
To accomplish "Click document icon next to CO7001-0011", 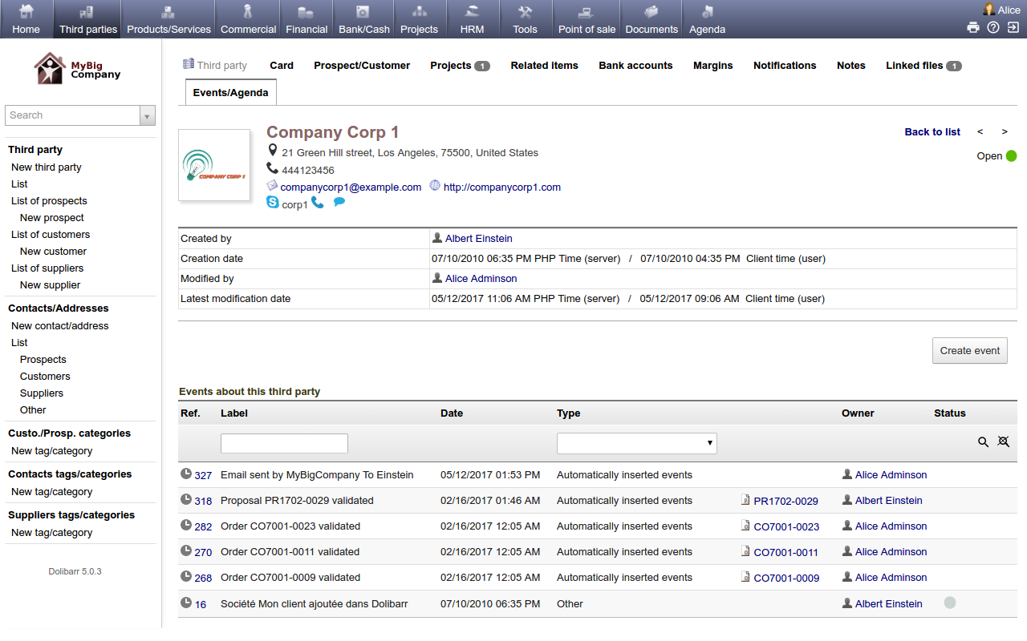I will [x=745, y=552].
